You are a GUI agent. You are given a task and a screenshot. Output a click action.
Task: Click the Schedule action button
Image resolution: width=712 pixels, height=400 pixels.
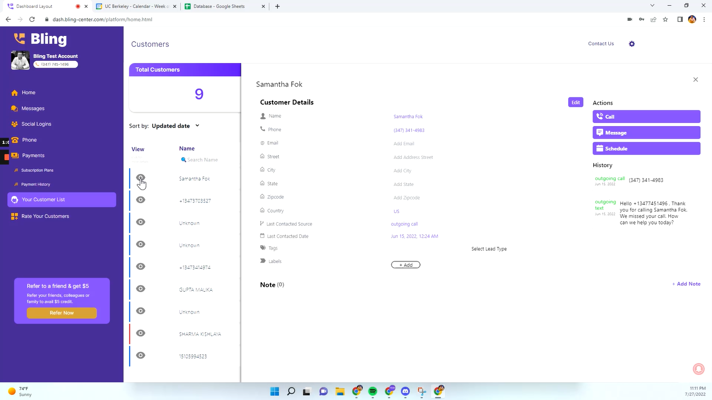646,148
